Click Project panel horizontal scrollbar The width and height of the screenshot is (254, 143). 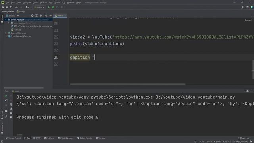click(24, 88)
